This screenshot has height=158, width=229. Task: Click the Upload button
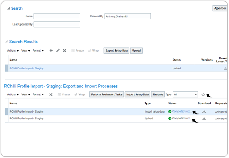pos(136,51)
